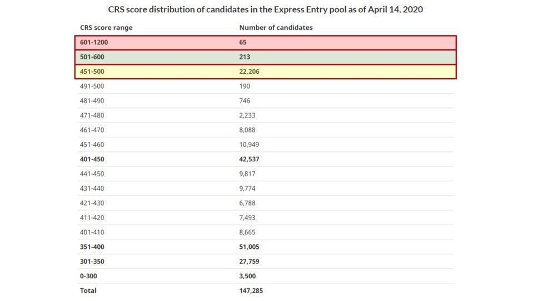Screen dimensions: 537x301
Task: Click the value 3,500
Action: tap(247, 276)
